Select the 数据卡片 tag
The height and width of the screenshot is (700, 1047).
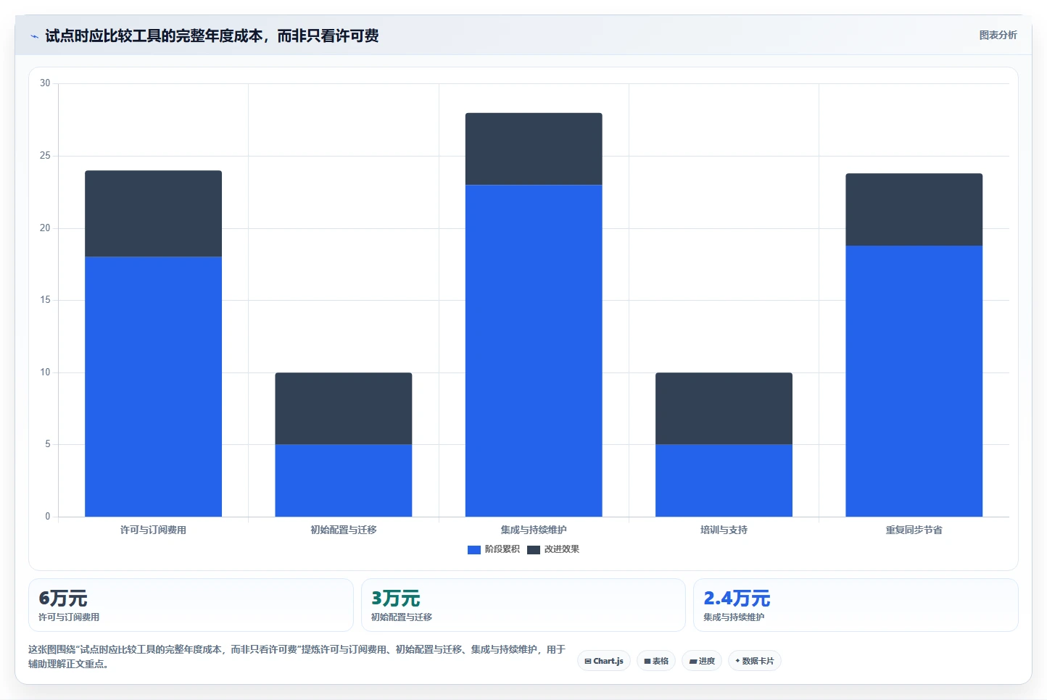tap(755, 661)
